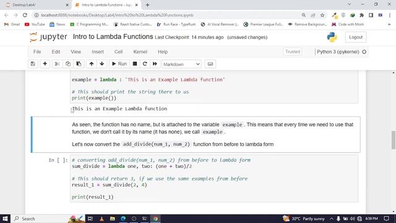Image resolution: width=396 pixels, height=223 pixels.
Task: Open the command palette keyboard icon
Action: point(210,64)
